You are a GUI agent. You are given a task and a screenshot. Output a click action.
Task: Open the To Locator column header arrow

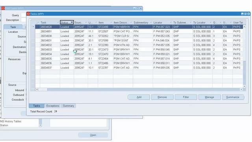click(210, 22)
